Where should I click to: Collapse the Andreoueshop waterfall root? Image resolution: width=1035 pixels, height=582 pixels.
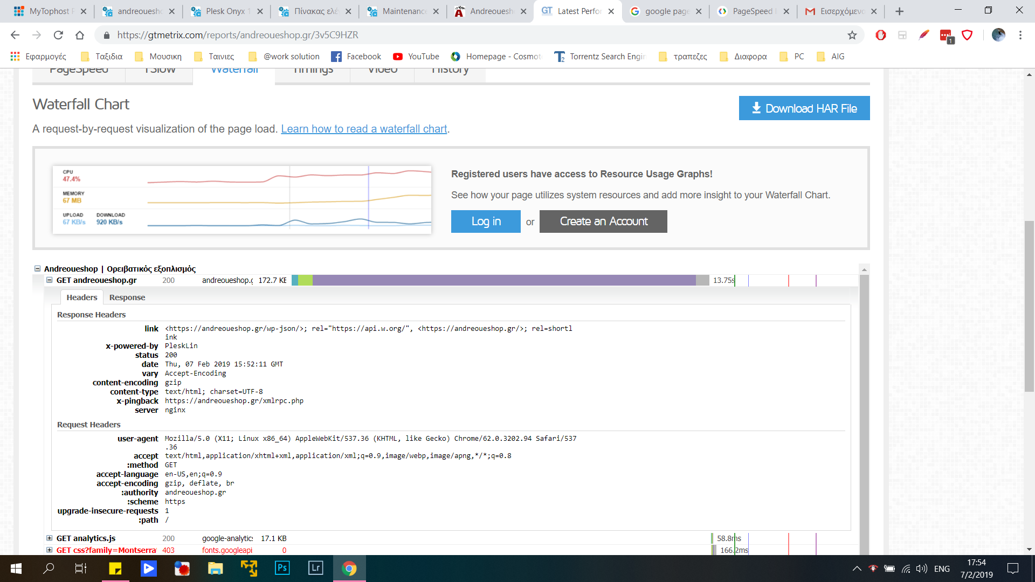(x=37, y=268)
